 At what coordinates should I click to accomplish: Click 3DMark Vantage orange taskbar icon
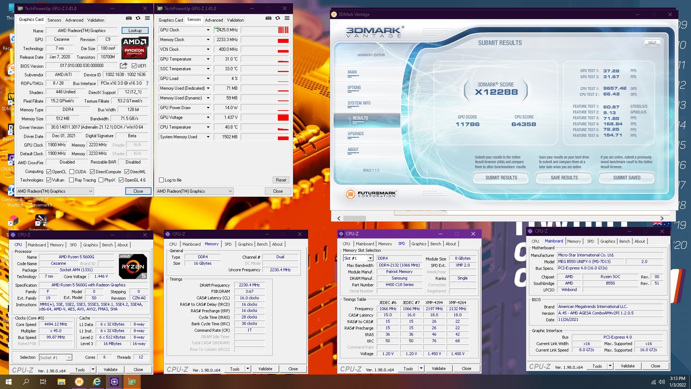(x=79, y=382)
